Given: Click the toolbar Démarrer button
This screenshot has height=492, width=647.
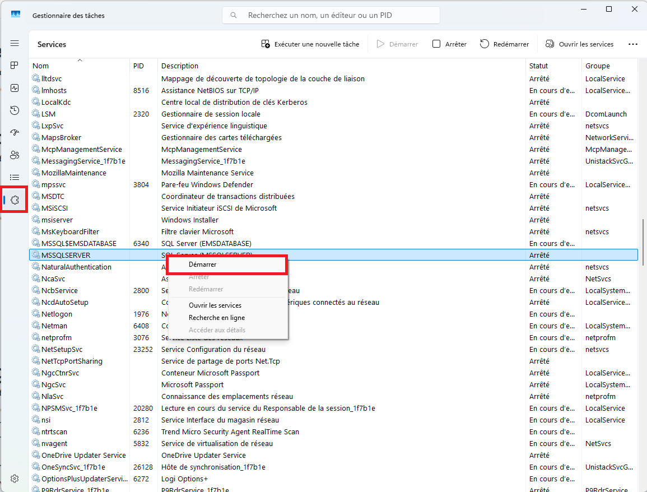Looking at the screenshot, I should pos(397,44).
